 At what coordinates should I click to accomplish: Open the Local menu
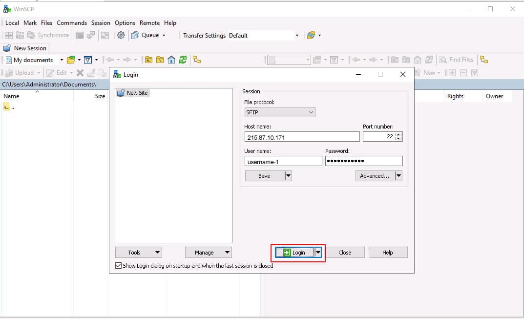tap(12, 23)
